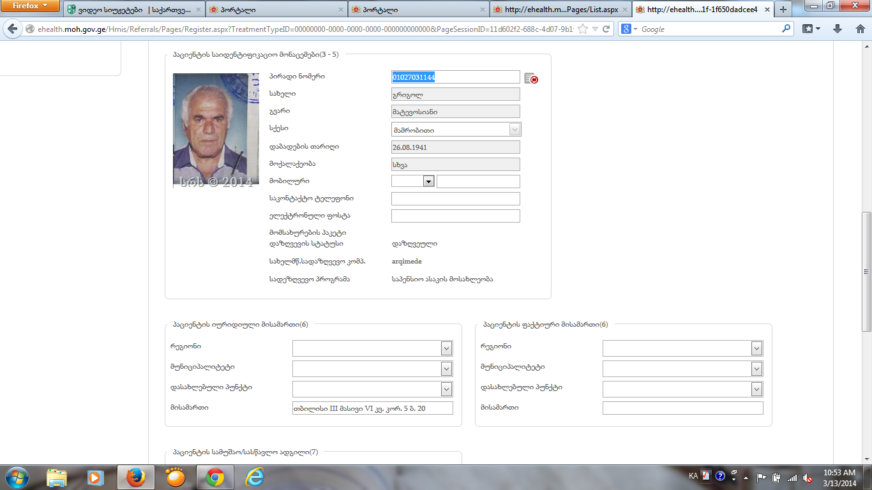The width and height of the screenshot is (872, 490).
Task: Go back using the browser back arrow
Action: 12,29
